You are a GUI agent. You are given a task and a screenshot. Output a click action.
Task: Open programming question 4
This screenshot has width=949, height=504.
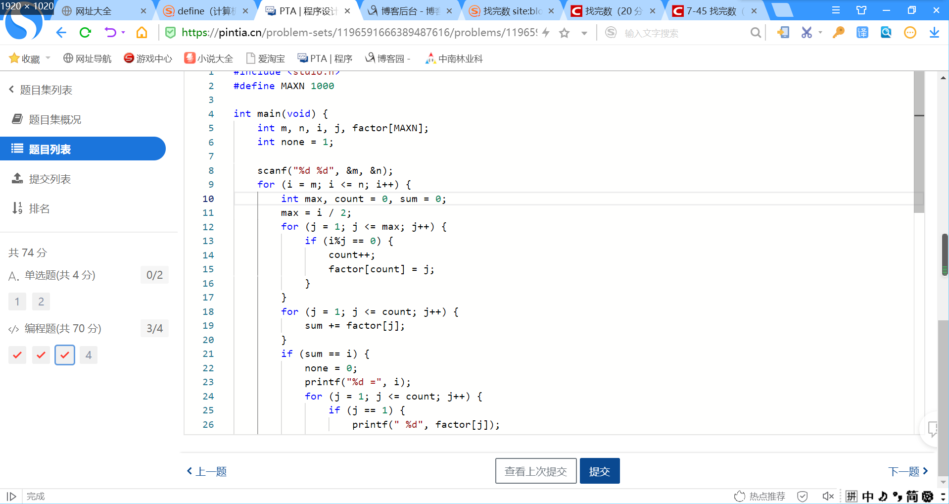click(89, 355)
